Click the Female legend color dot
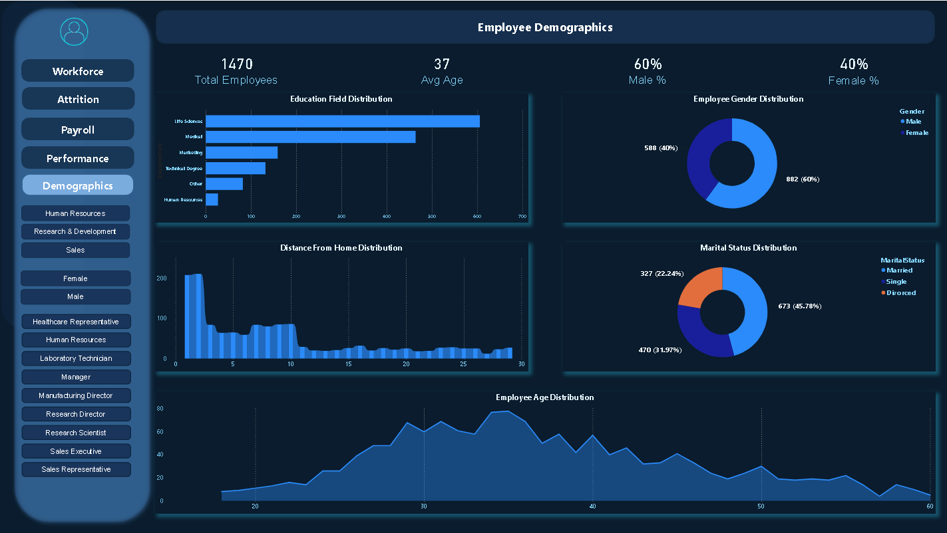 (902, 133)
